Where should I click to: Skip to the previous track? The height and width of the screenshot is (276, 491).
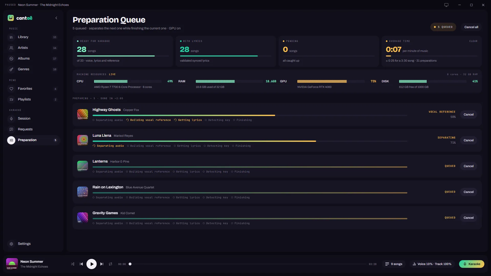81,264
